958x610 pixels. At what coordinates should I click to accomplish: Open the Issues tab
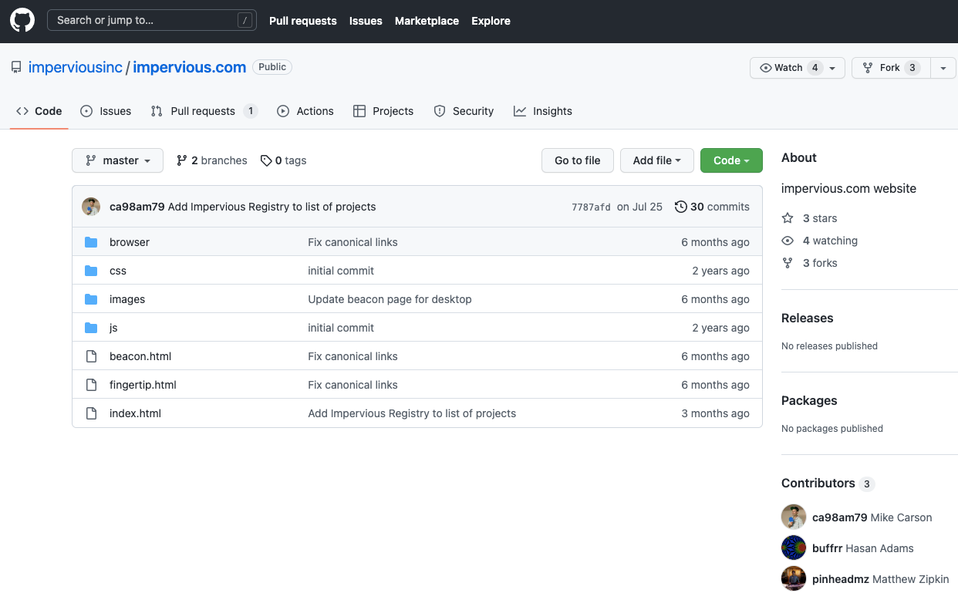pyautogui.click(x=106, y=111)
